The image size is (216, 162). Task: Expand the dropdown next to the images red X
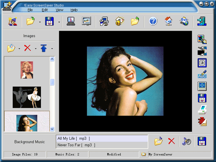pos(35,49)
